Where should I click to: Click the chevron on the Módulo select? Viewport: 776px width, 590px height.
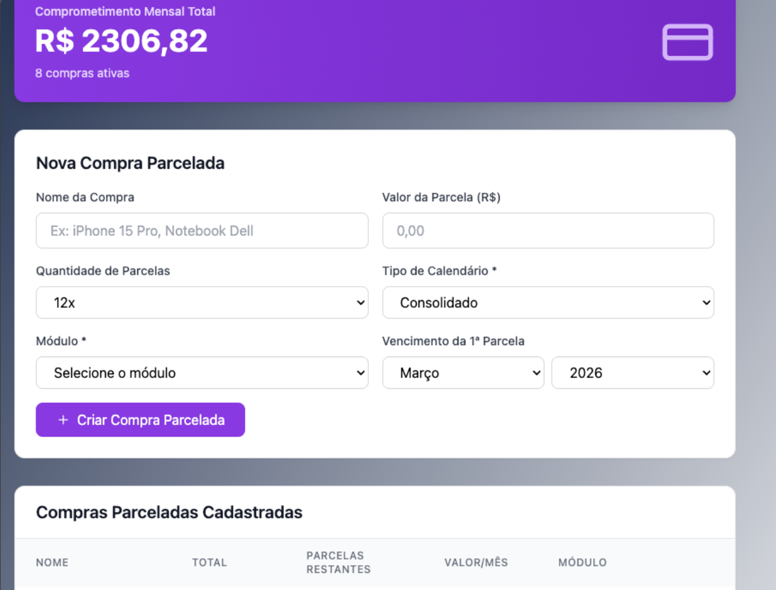point(359,373)
